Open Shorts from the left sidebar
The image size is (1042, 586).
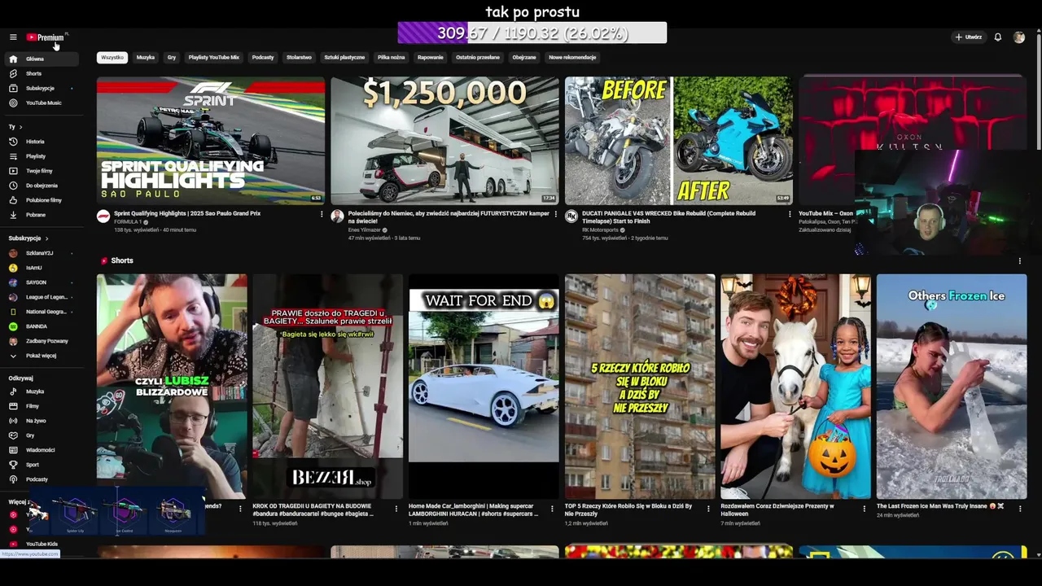coord(41,73)
